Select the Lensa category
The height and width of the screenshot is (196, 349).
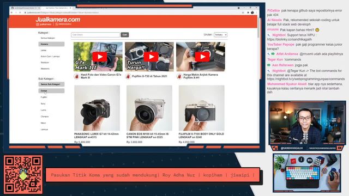[x=44, y=51]
